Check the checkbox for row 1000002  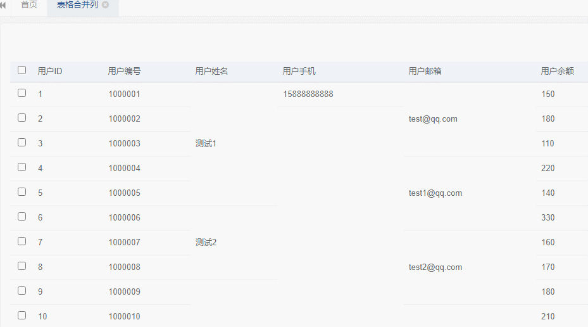coord(22,118)
